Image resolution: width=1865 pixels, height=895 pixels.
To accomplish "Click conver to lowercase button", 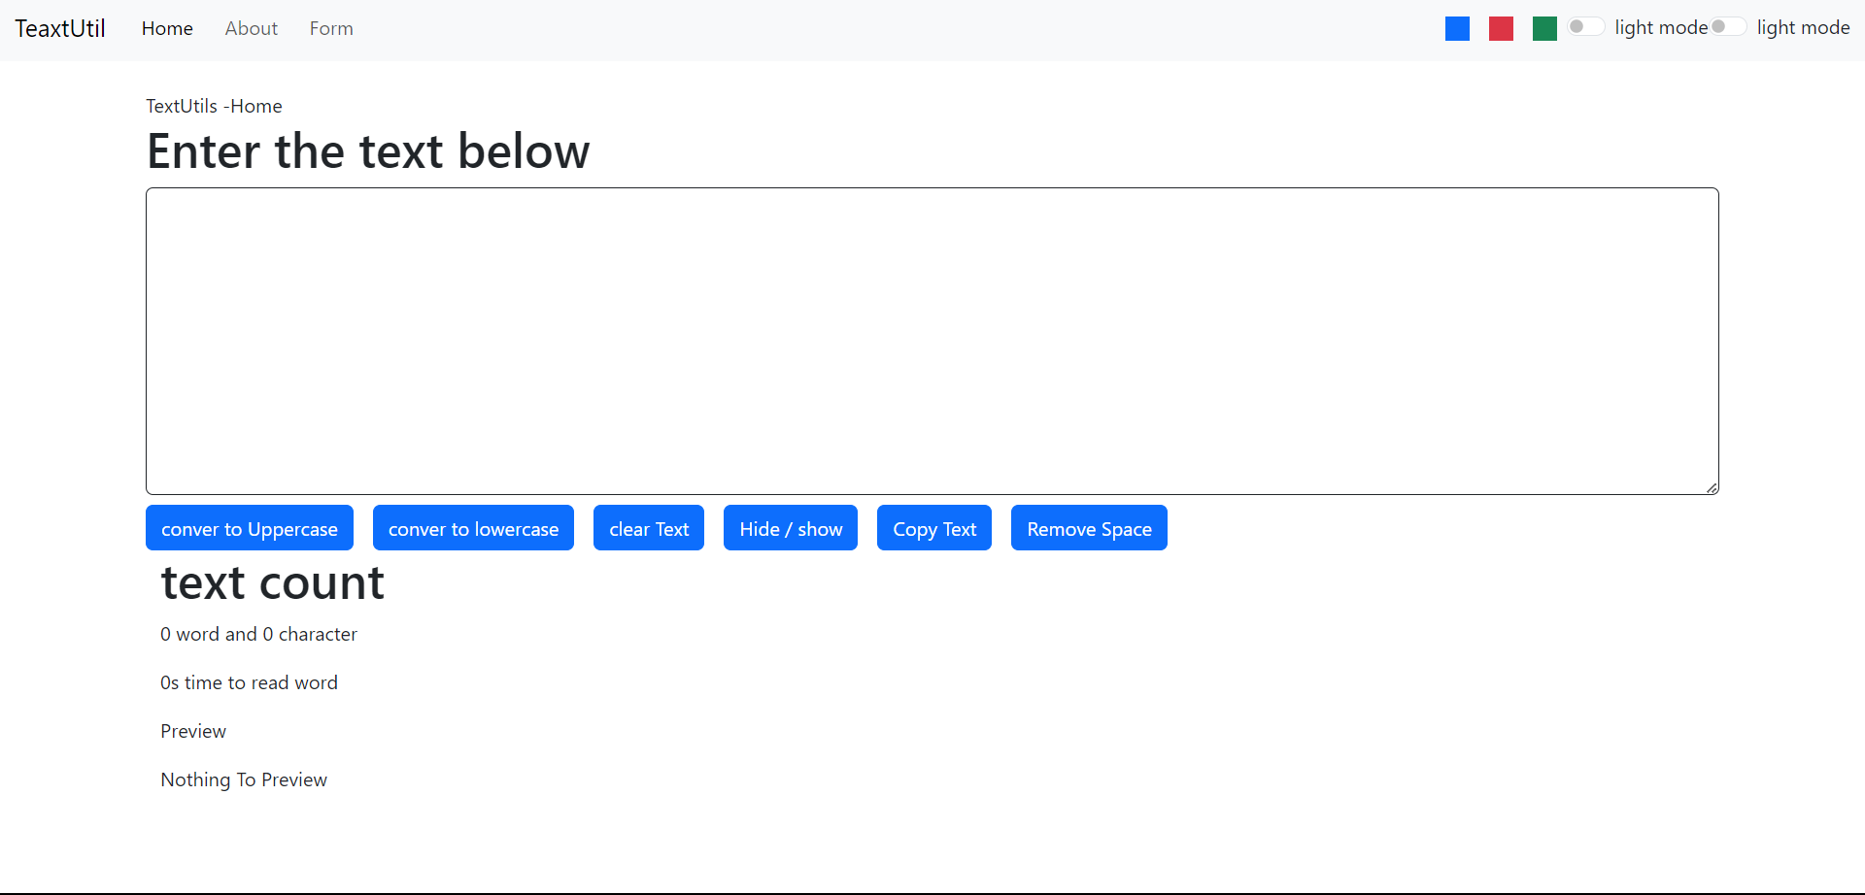I will [x=473, y=528].
